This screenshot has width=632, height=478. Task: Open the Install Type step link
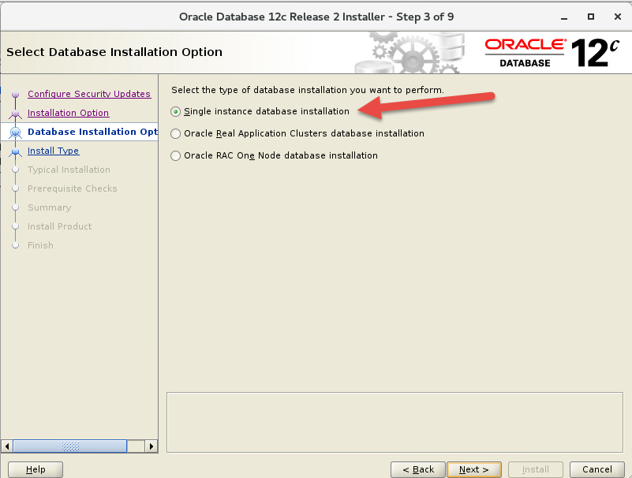[x=53, y=151]
